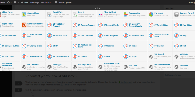The height and width of the screenshot is (97, 195).
Task: Pick the ST Owl Carousel icon
Action: 75,35
